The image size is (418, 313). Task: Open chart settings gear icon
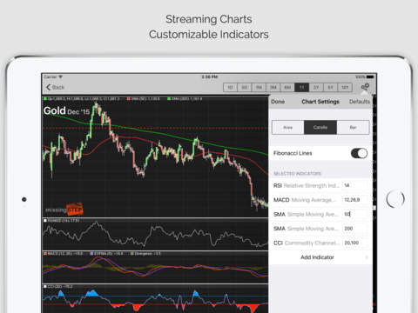(365, 87)
